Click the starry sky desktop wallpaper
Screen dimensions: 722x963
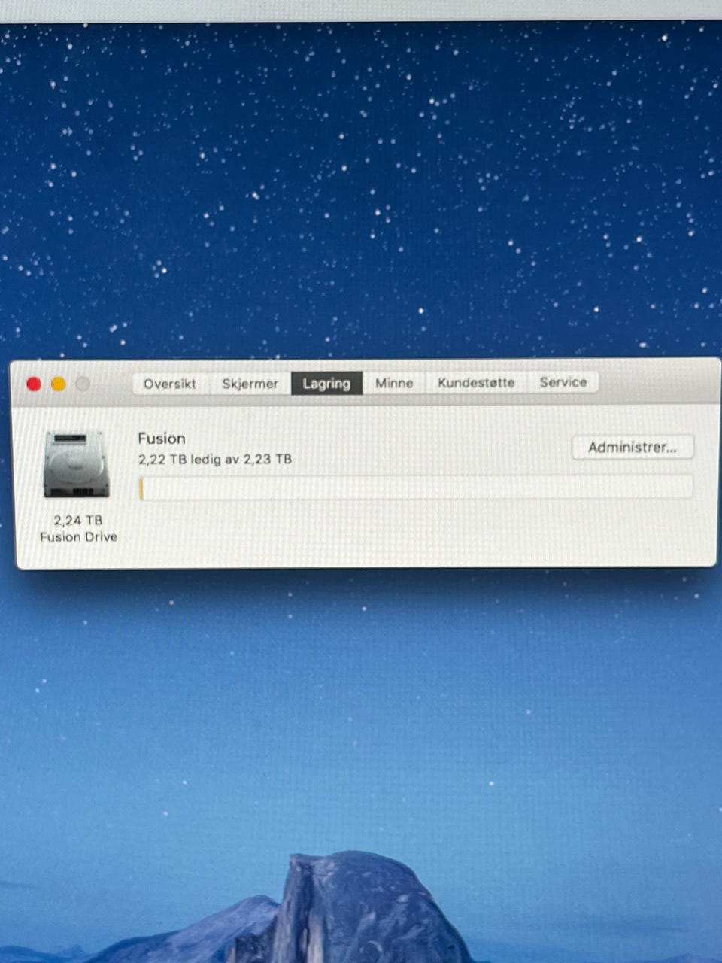[361, 188]
